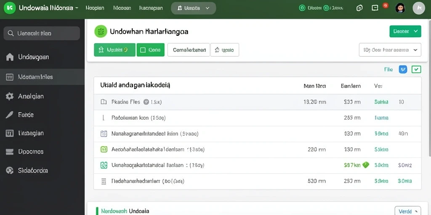
Task: Click the Nanakagranerlutandeel row icon
Action: 104,134
